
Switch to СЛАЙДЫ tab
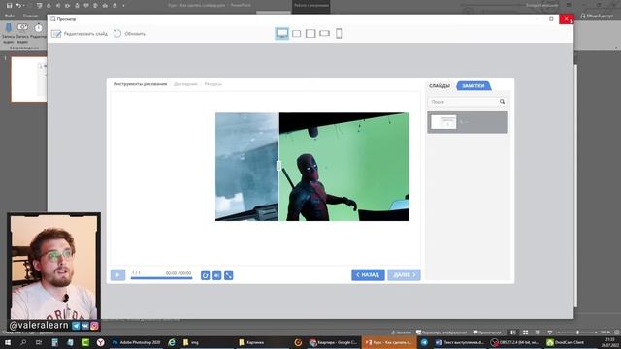coord(440,86)
